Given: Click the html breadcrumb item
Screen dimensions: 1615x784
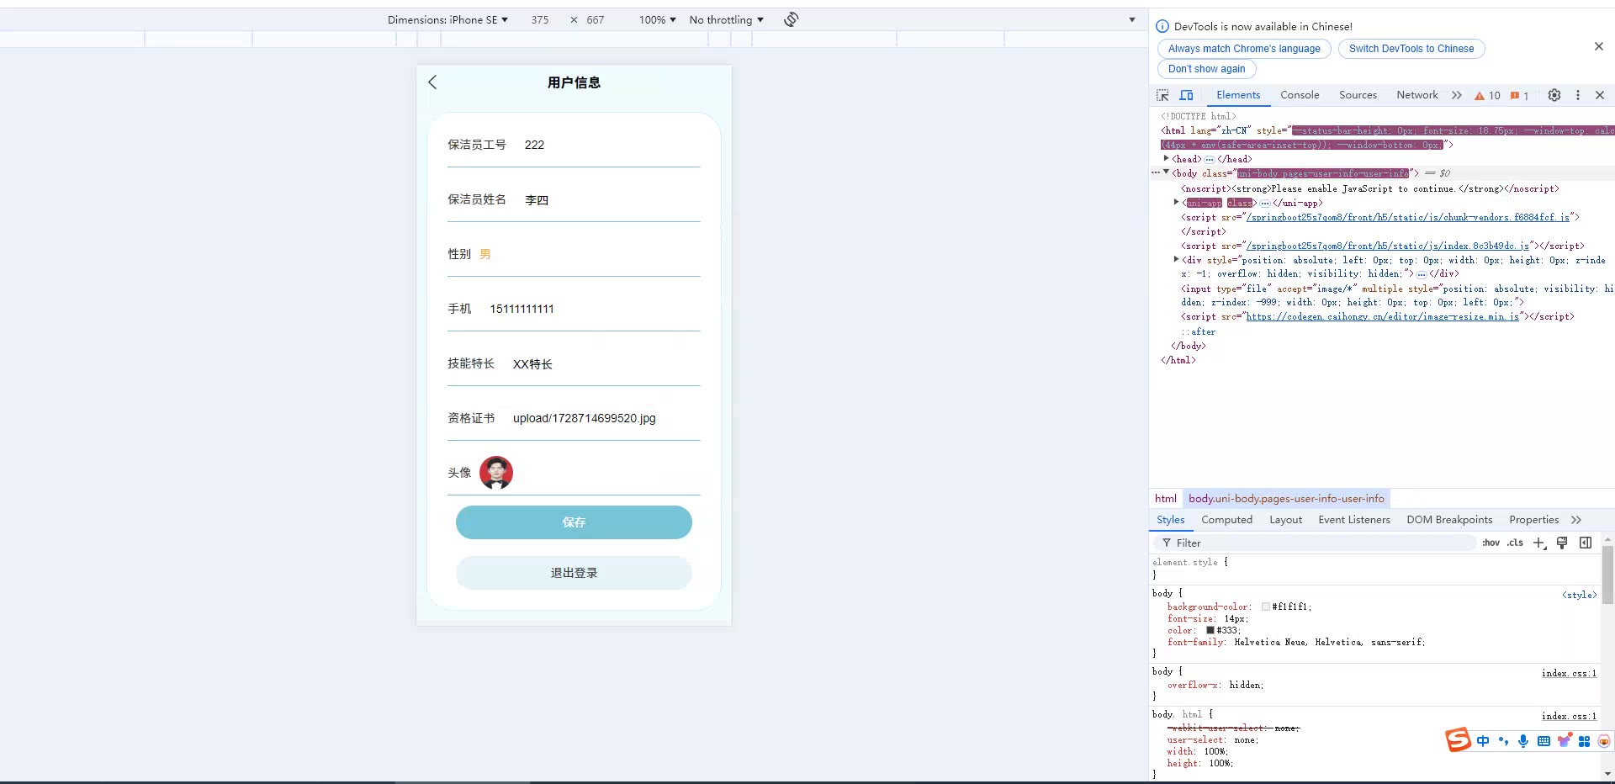Looking at the screenshot, I should [1166, 498].
